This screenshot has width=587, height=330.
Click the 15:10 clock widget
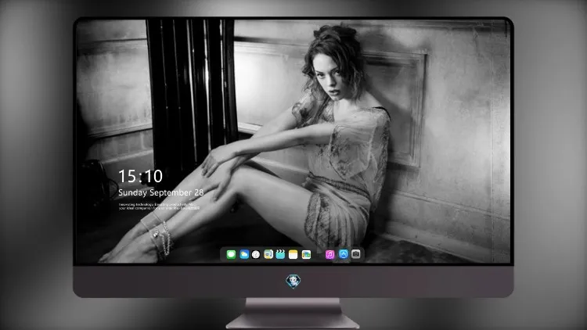(x=140, y=176)
